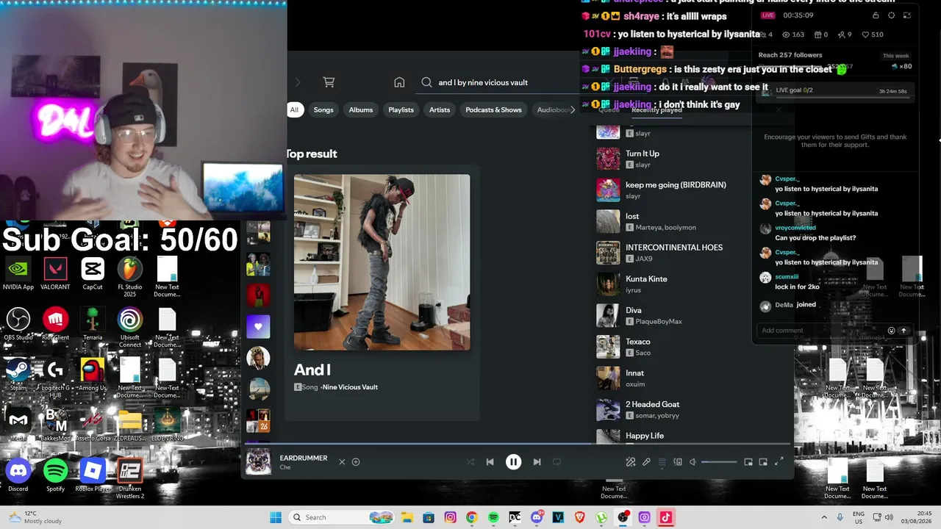The width and height of the screenshot is (941, 529).
Task: Open Brave browser from the taskbar
Action: [579, 517]
